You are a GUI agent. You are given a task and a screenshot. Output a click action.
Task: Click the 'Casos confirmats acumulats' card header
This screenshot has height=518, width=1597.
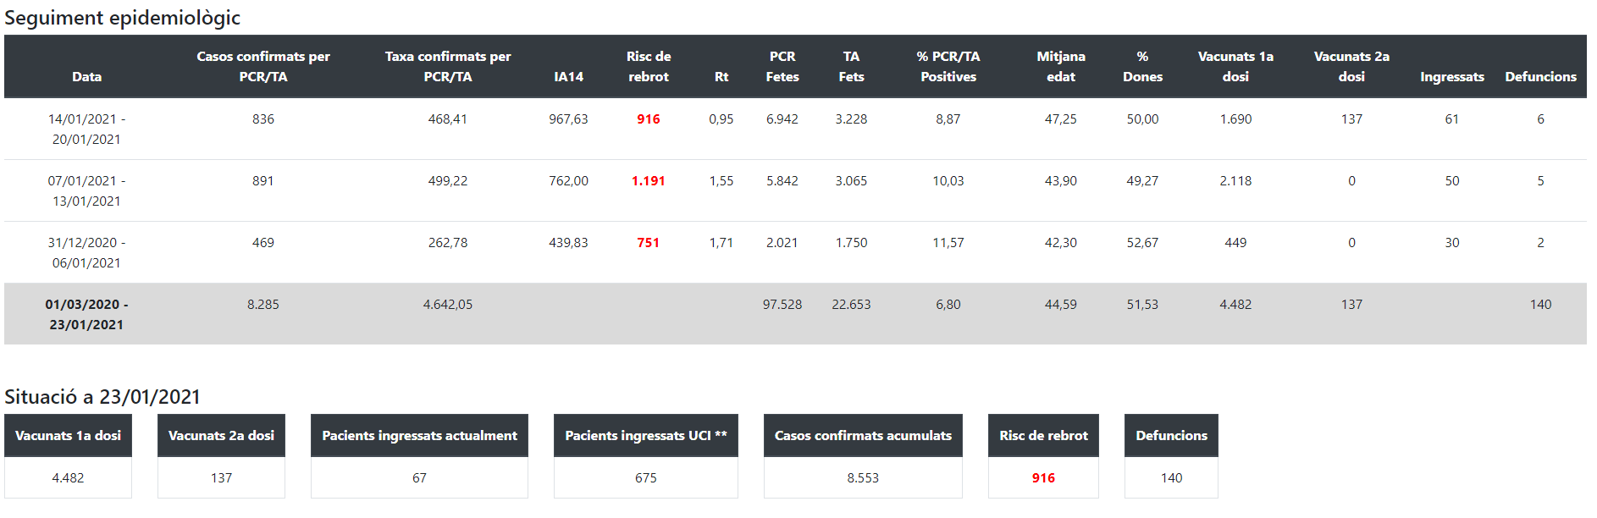(863, 436)
